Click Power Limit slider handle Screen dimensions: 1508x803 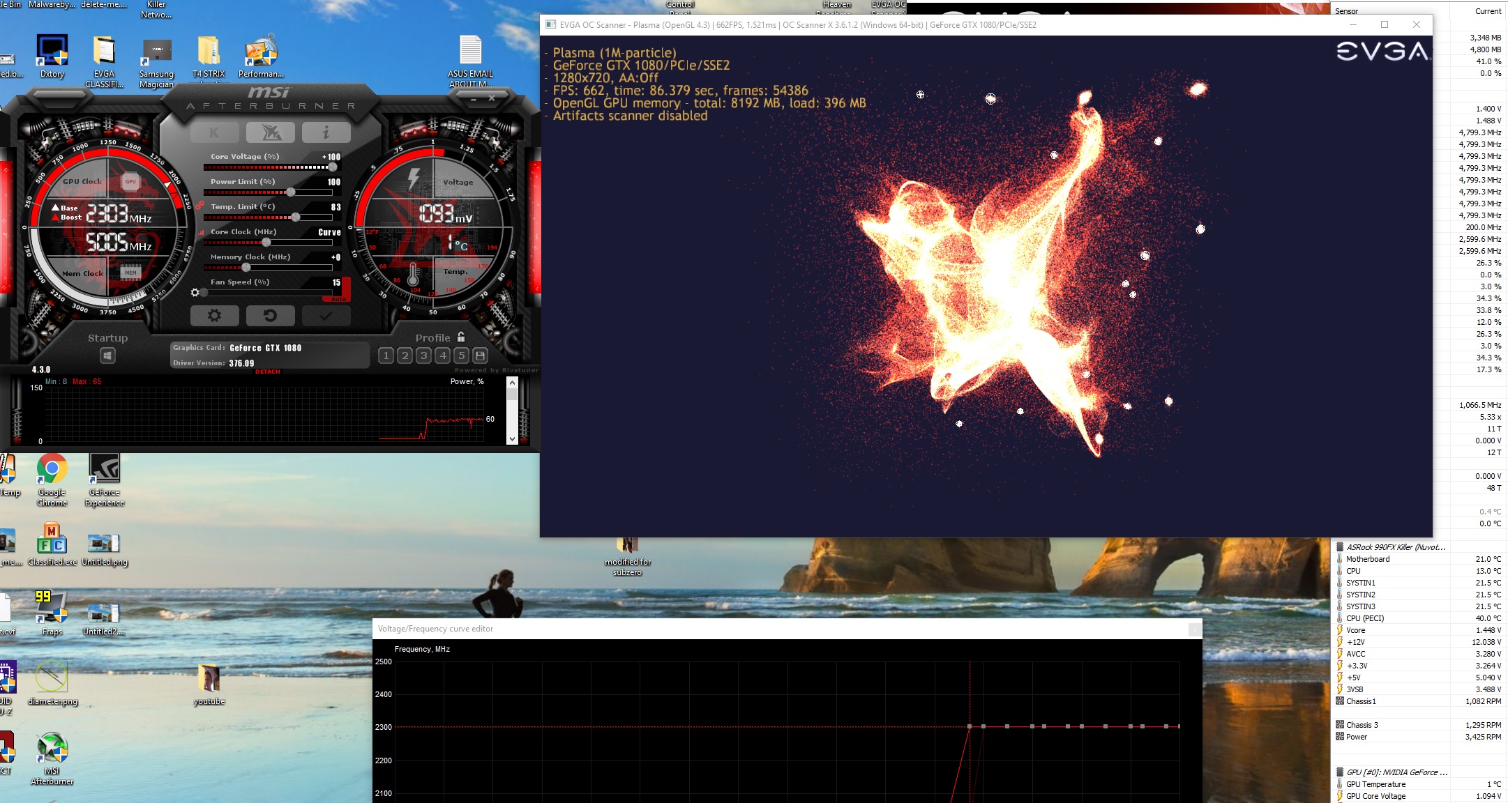pos(290,192)
